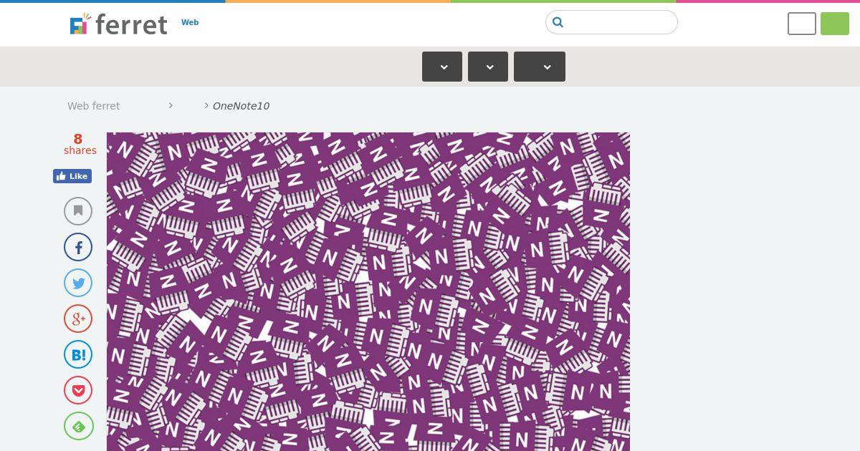Click the green header button
This screenshot has width=860, height=451.
point(835,24)
